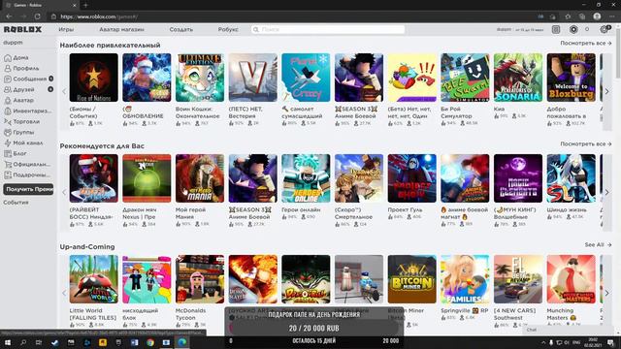Screen dimensions: 621x349
Task: Click the duppm username in the sidebar
Action: click(x=13, y=43)
